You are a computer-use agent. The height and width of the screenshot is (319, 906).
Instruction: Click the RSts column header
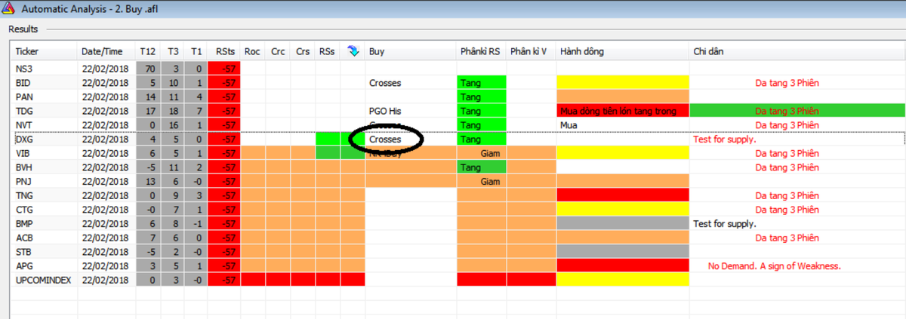tap(225, 51)
